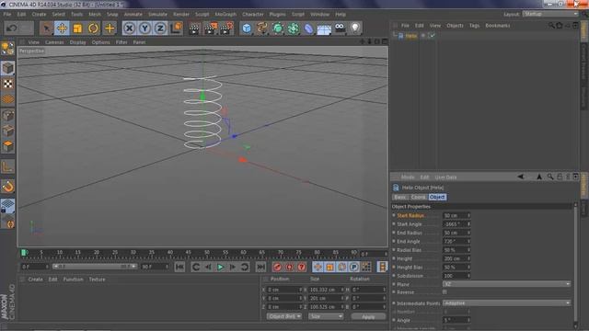The image size is (589, 331).
Task: Switch to the Basic tab
Action: 400,197
